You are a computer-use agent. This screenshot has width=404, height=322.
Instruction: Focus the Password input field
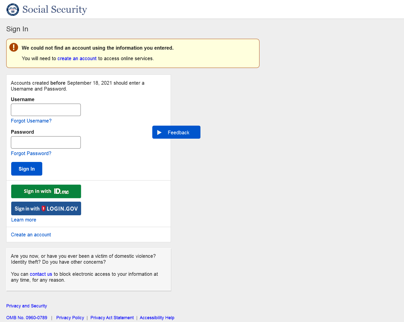coord(46,142)
